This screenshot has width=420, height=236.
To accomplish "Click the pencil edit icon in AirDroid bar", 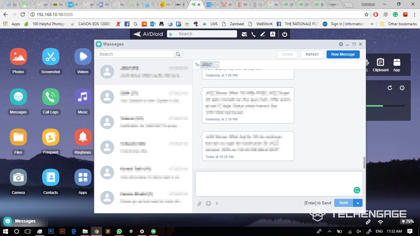I will click(263, 34).
